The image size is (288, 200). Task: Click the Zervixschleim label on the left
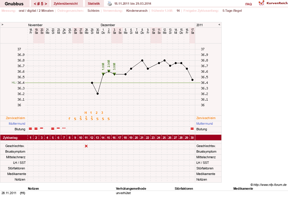[x=16, y=118]
